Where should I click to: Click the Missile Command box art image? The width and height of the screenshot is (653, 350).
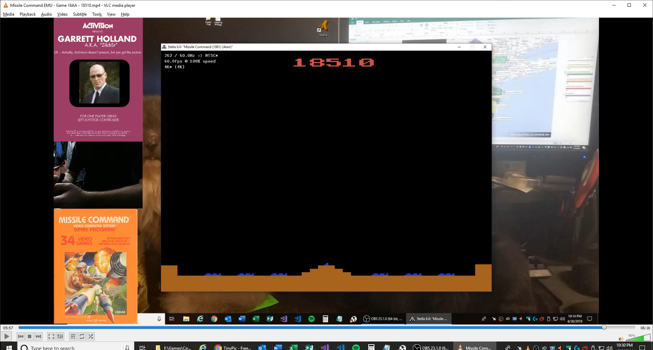[x=96, y=266]
